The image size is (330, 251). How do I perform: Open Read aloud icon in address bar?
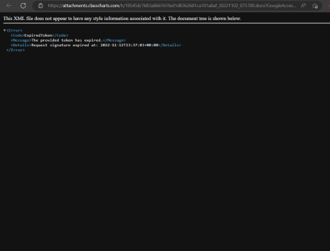(303, 6)
